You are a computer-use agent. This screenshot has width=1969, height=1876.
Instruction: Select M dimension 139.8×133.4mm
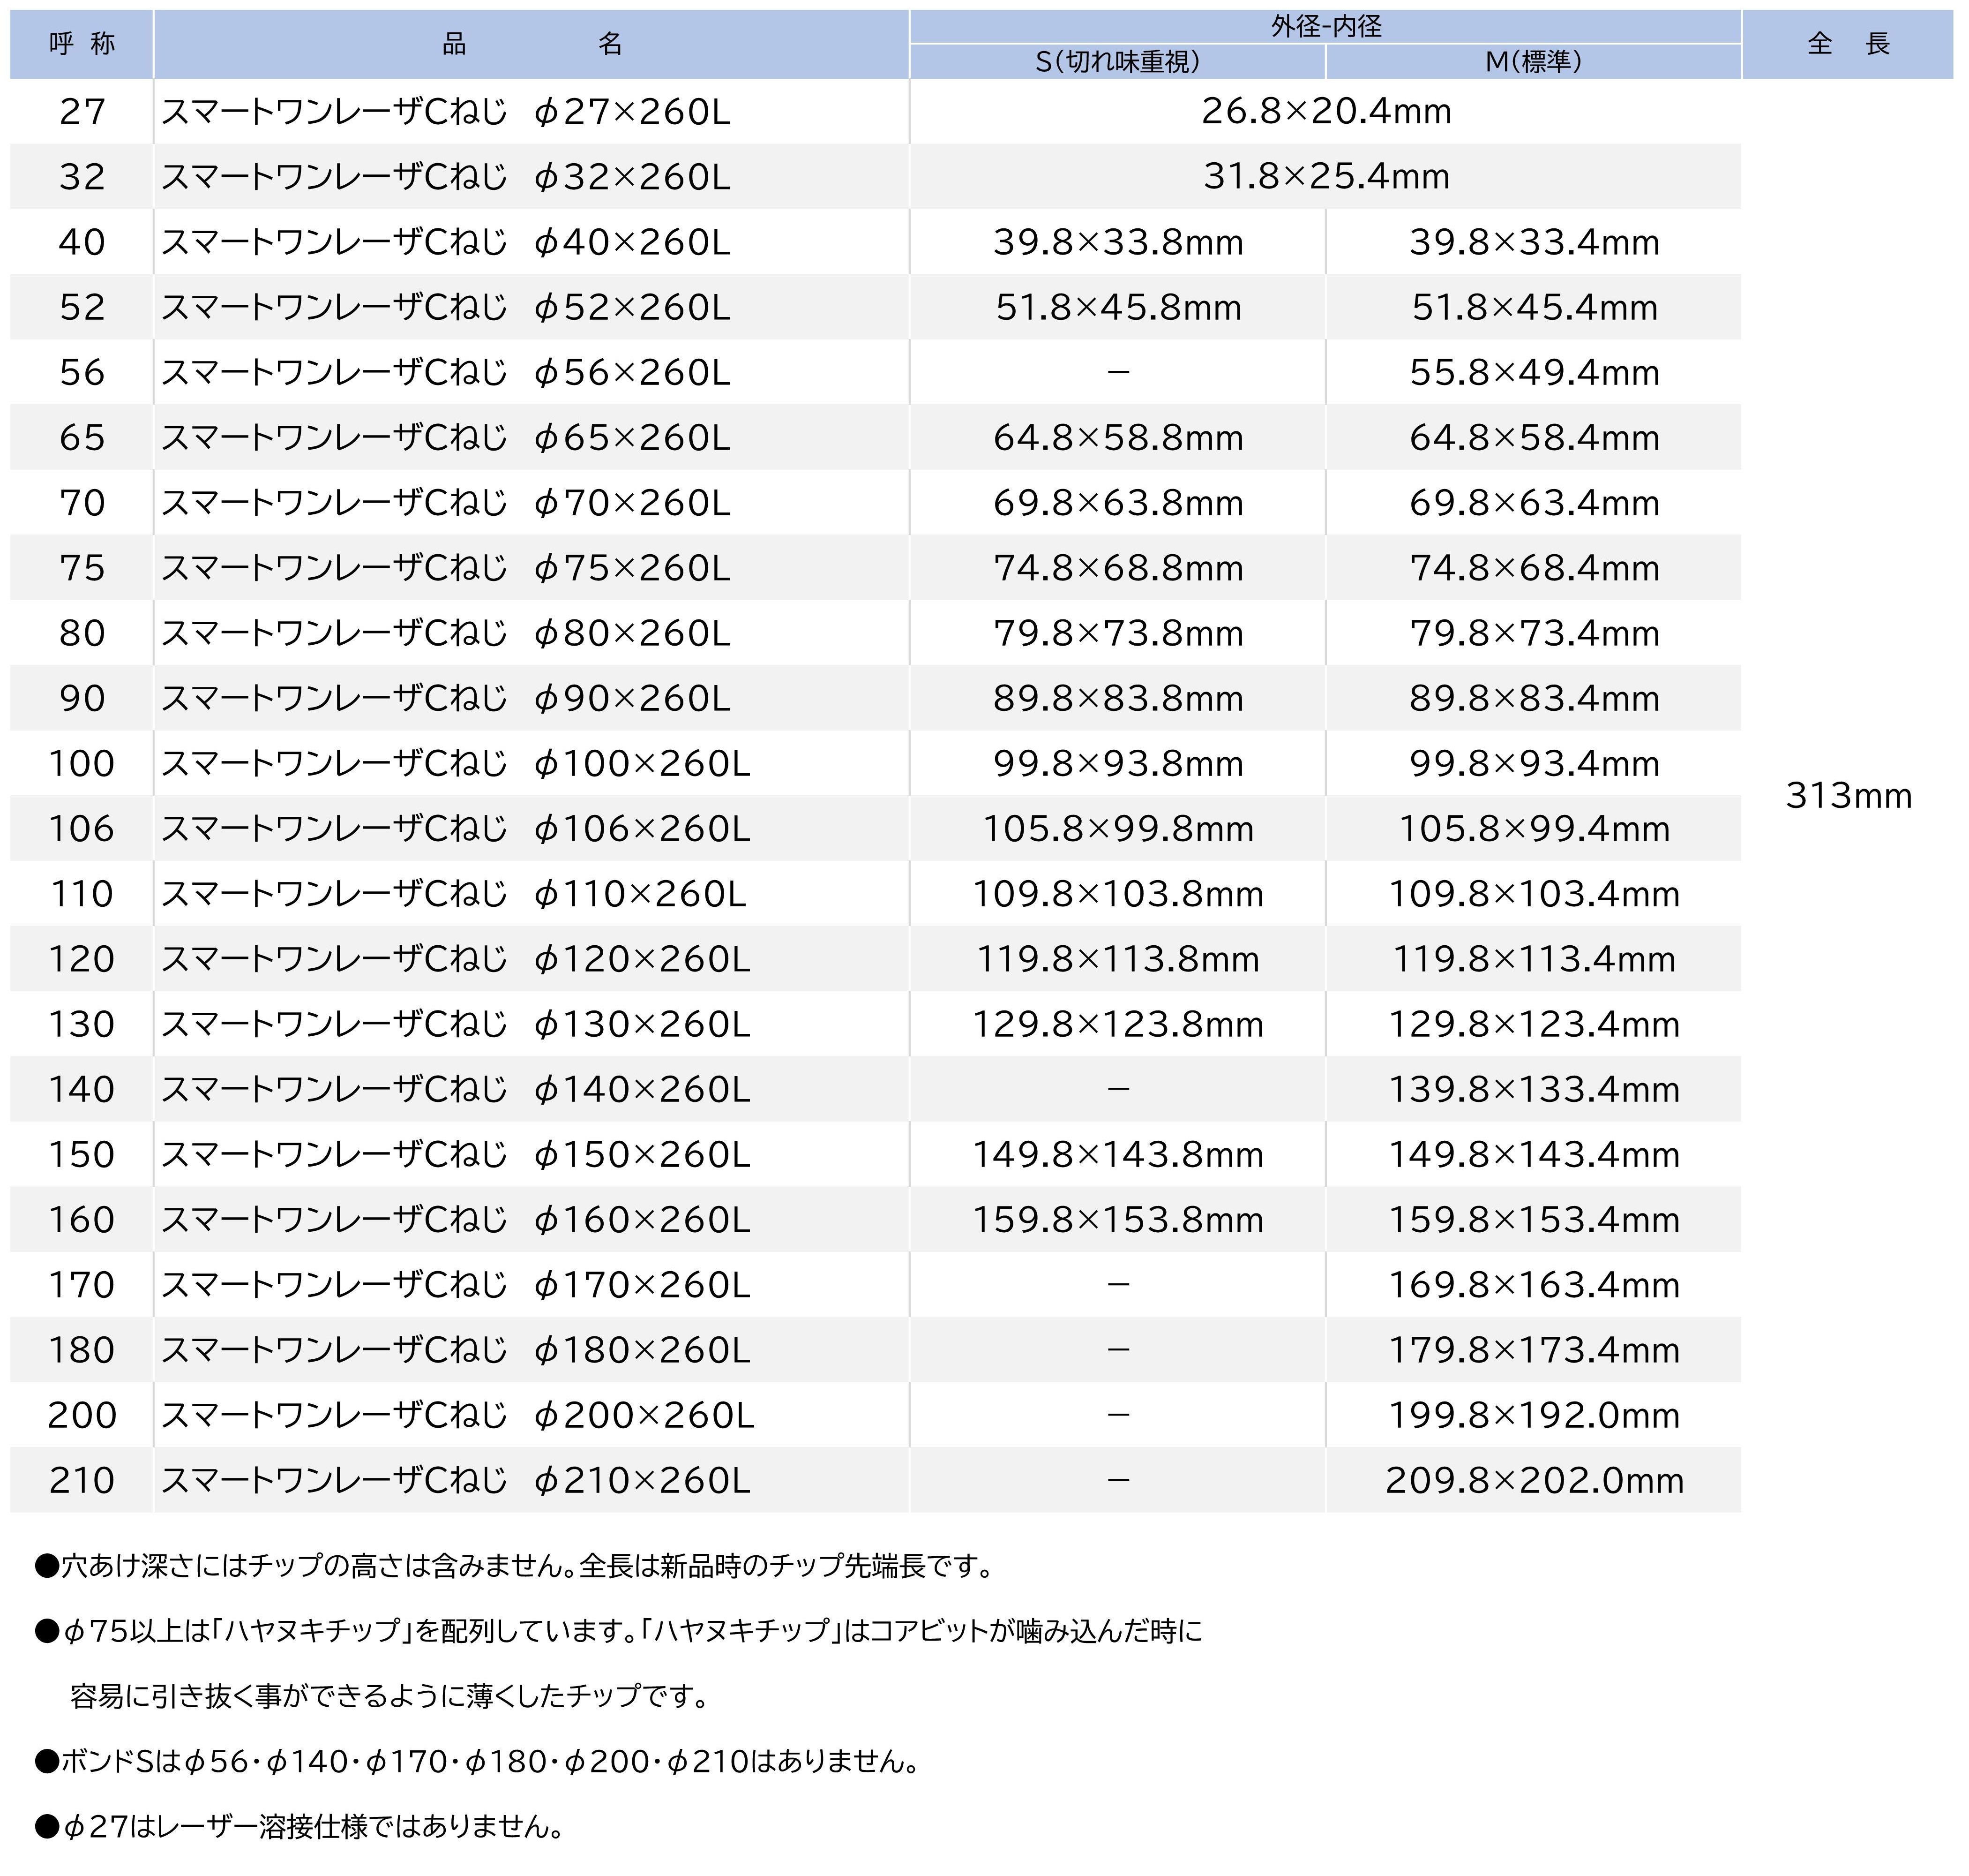[1534, 1089]
